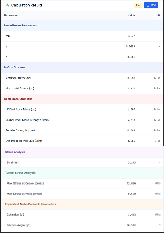The image size is (164, 233).
Task: Click the Unit column header
Action: (157, 15)
